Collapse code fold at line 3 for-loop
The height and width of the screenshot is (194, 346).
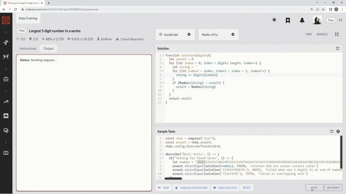click(x=163, y=63)
